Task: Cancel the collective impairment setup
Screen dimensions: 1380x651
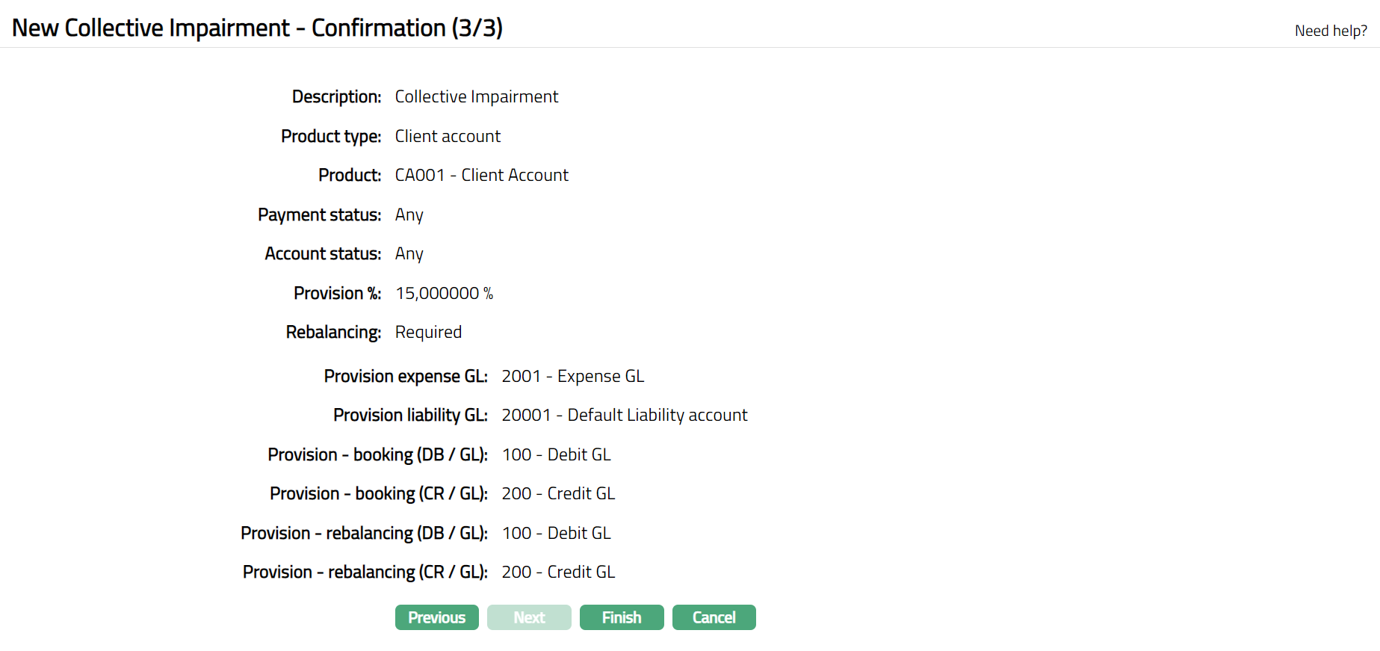Action: click(714, 617)
